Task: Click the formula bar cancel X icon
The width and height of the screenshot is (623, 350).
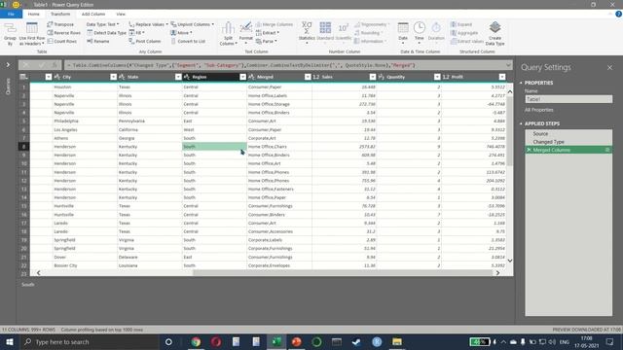Action: pos(26,65)
